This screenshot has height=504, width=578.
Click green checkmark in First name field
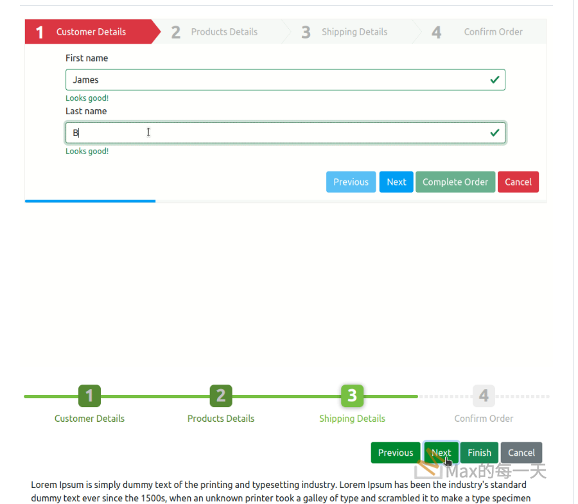click(495, 80)
